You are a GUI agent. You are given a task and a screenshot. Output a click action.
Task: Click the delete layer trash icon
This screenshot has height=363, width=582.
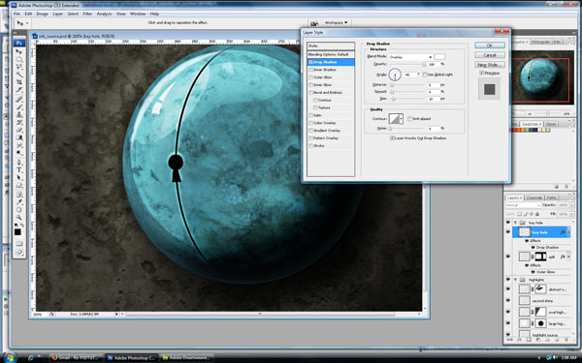pos(566,340)
